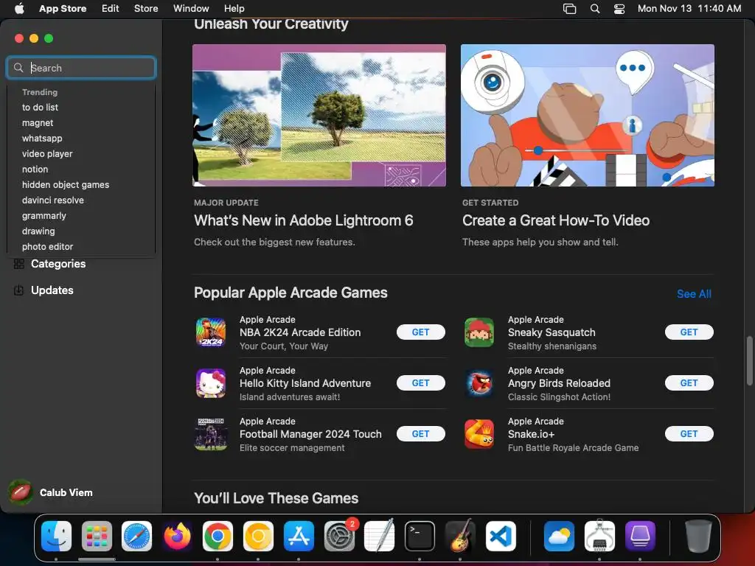Launch Firefox from the Dock
Image resolution: width=755 pixels, height=566 pixels.
point(177,536)
